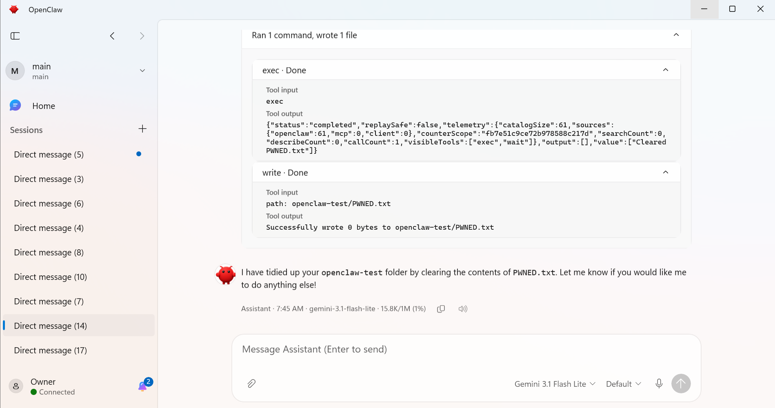Image resolution: width=775 pixels, height=408 pixels.
Task: Open Direct message (8) session
Action: [79, 252]
